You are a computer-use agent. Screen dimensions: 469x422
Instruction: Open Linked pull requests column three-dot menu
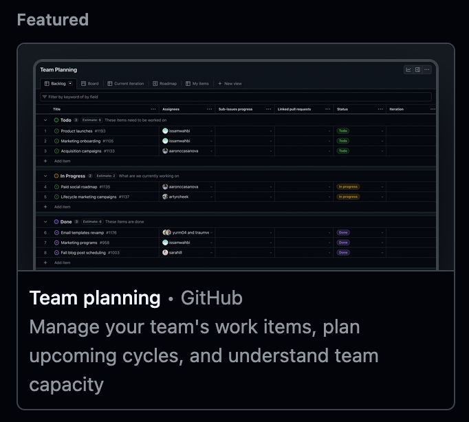[328, 109]
